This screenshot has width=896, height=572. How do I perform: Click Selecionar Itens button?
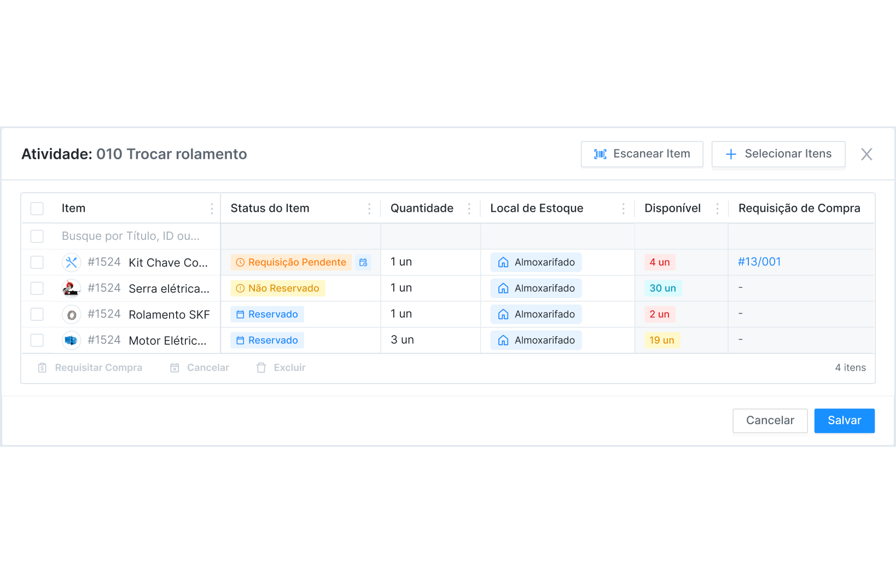[778, 154]
